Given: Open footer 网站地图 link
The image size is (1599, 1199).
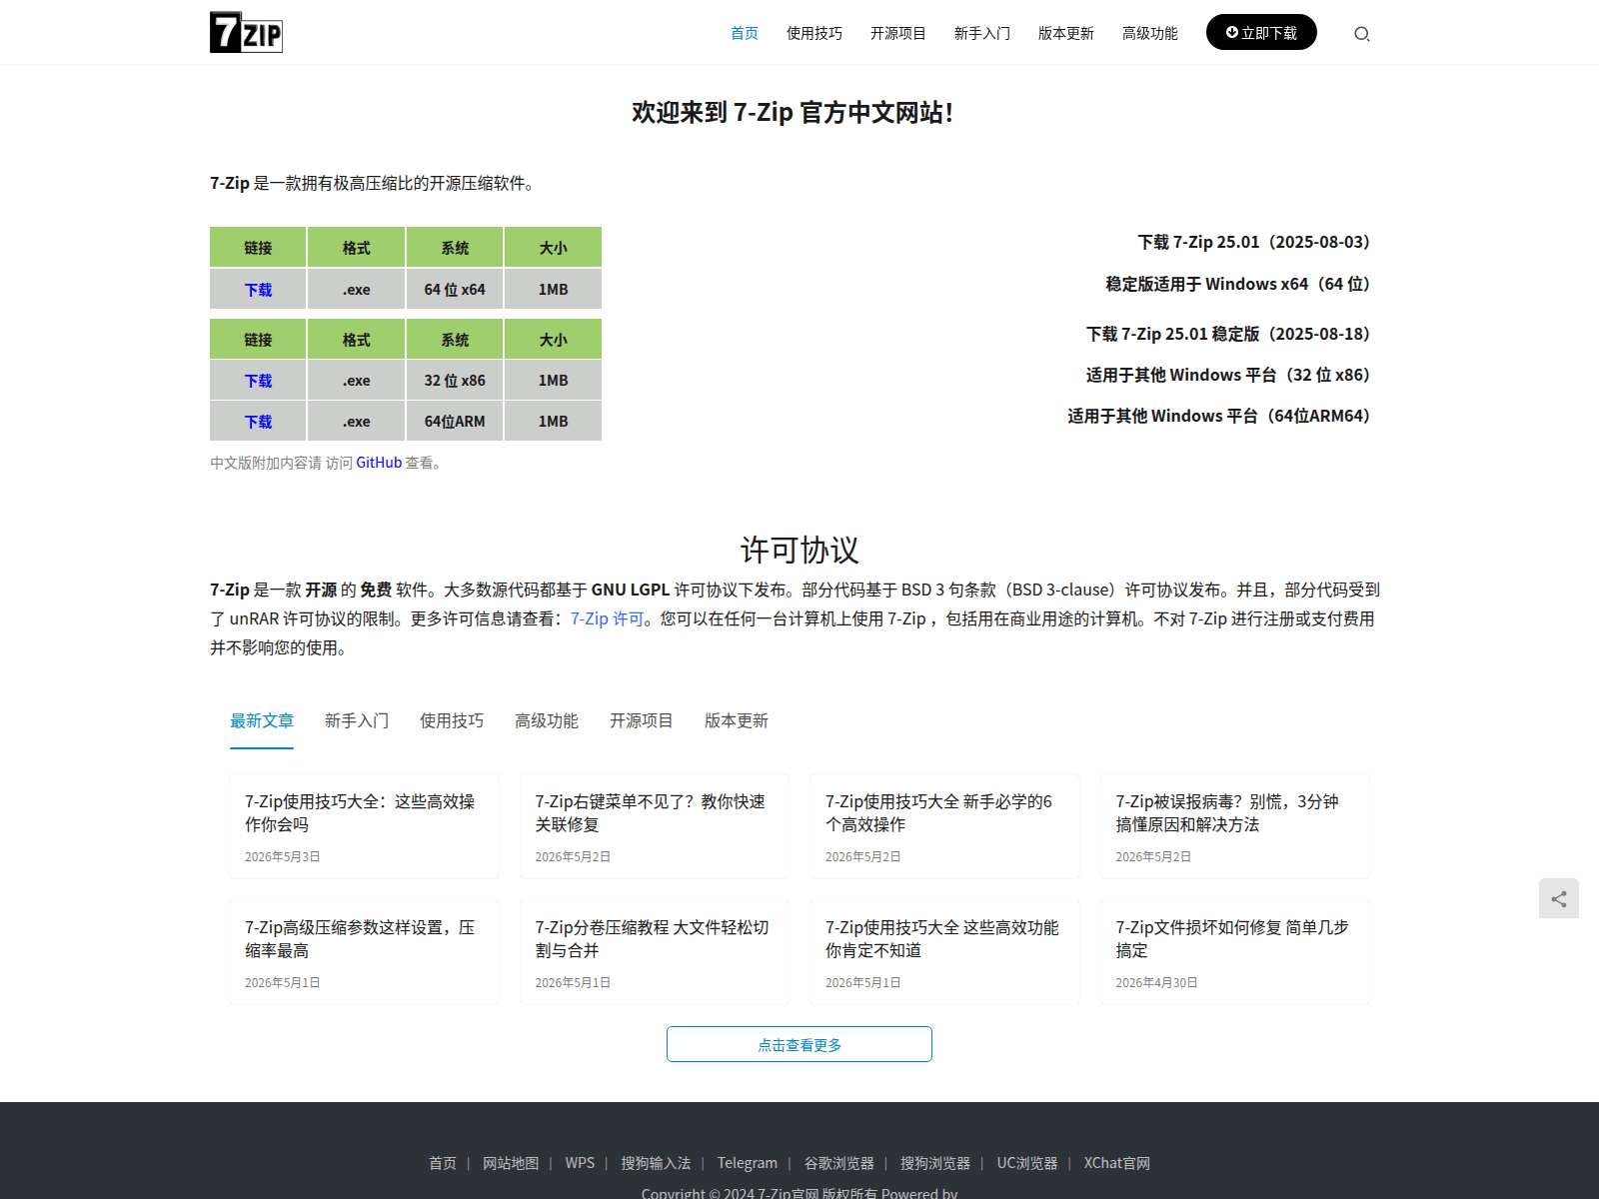Looking at the screenshot, I should click(x=511, y=1163).
